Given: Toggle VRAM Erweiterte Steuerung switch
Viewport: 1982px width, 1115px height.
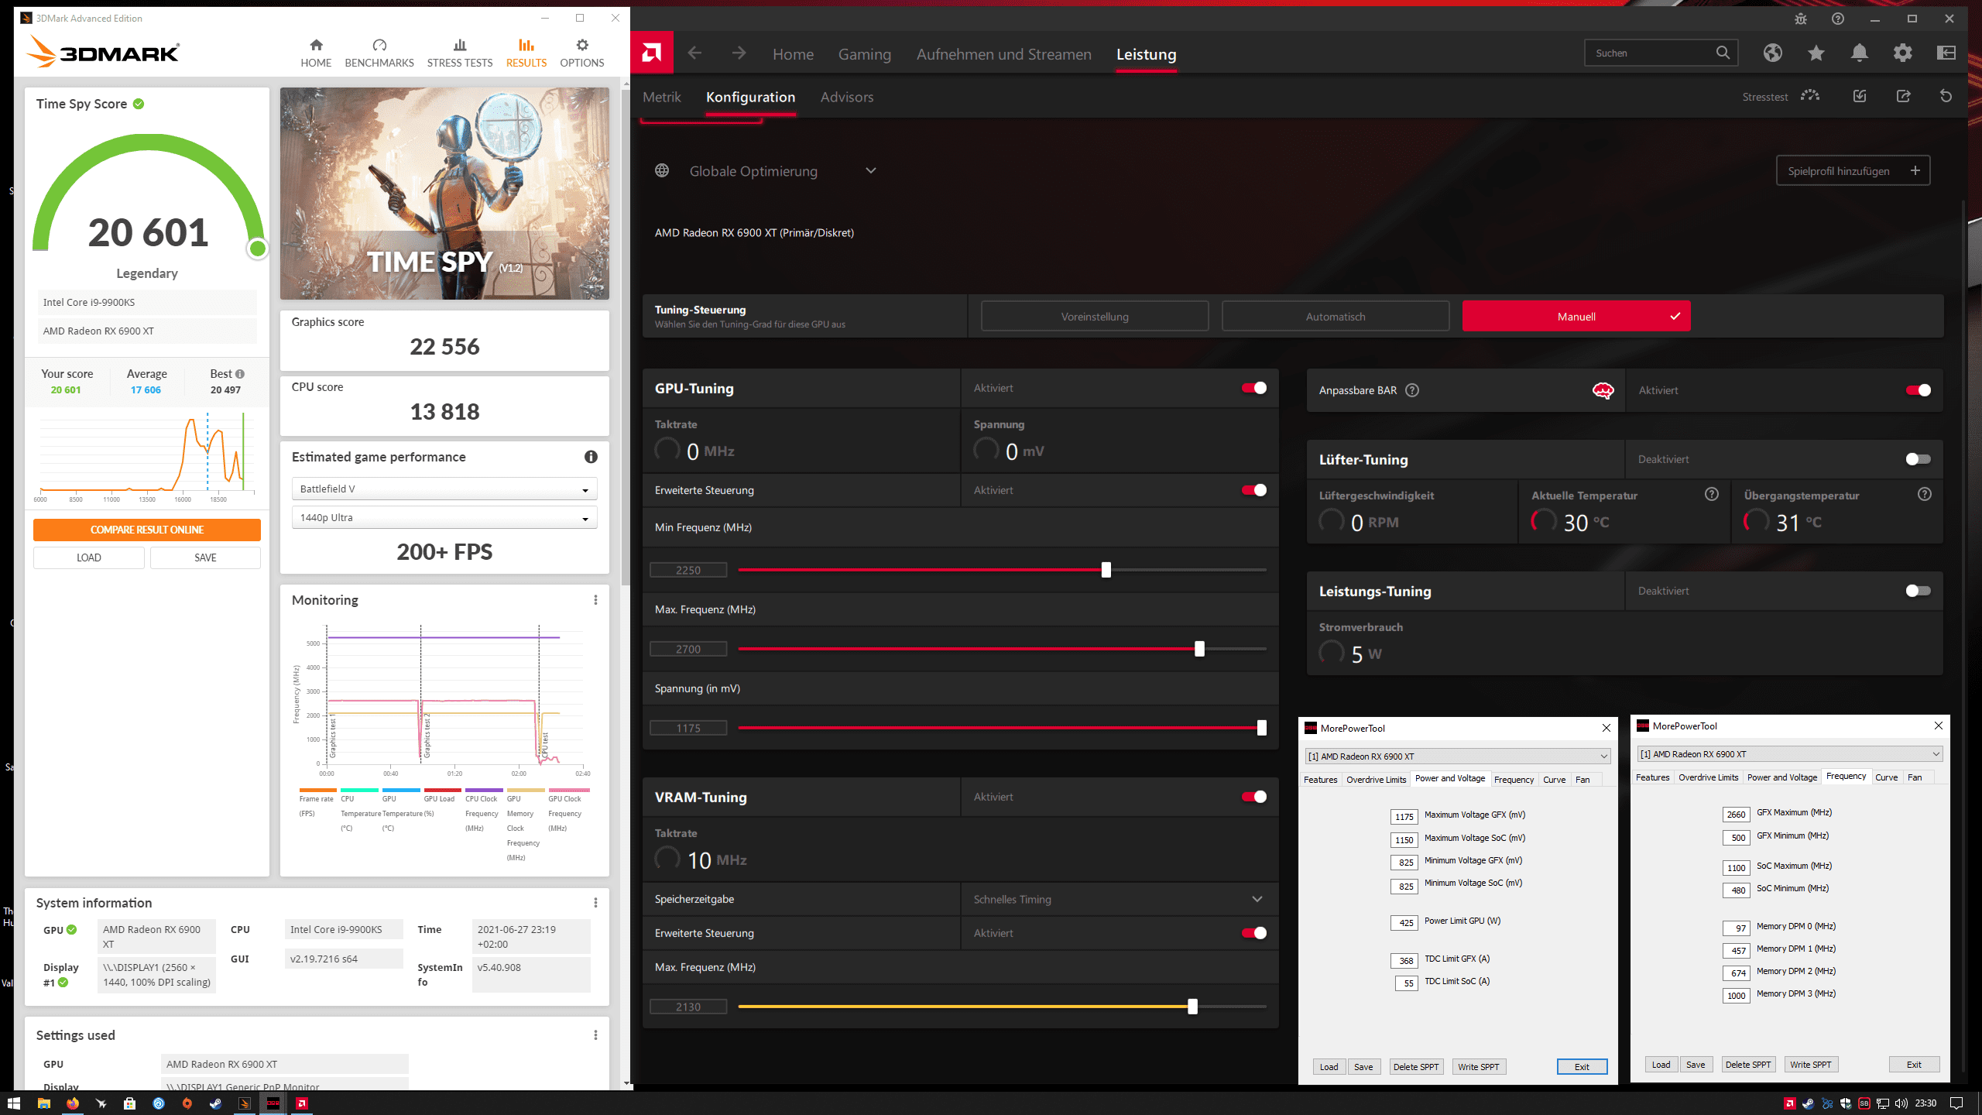Looking at the screenshot, I should click(x=1254, y=933).
